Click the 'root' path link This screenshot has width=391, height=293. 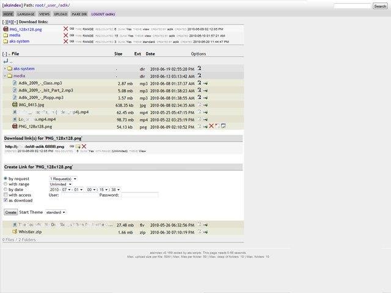(39, 5)
